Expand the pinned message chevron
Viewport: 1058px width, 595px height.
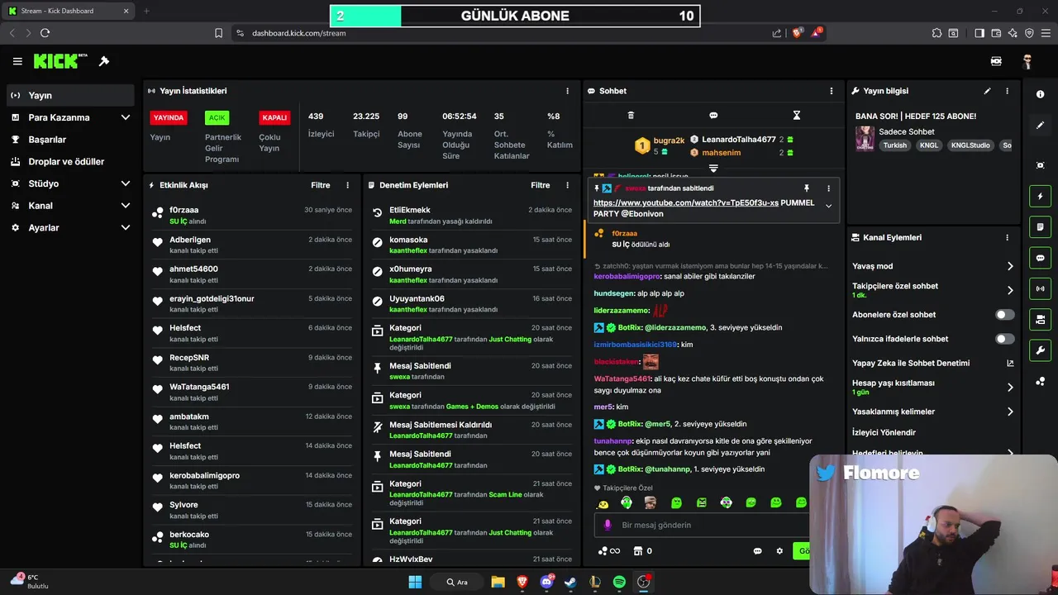tap(828, 206)
